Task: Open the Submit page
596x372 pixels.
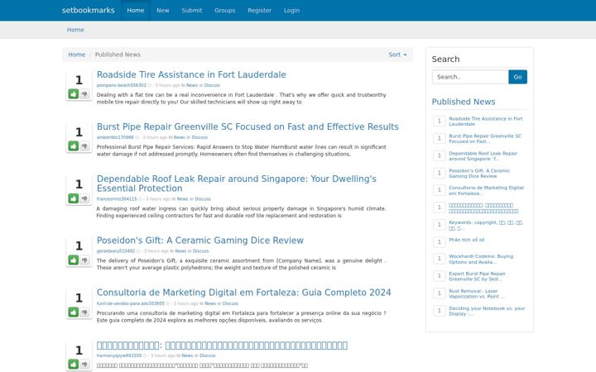Action: click(192, 10)
